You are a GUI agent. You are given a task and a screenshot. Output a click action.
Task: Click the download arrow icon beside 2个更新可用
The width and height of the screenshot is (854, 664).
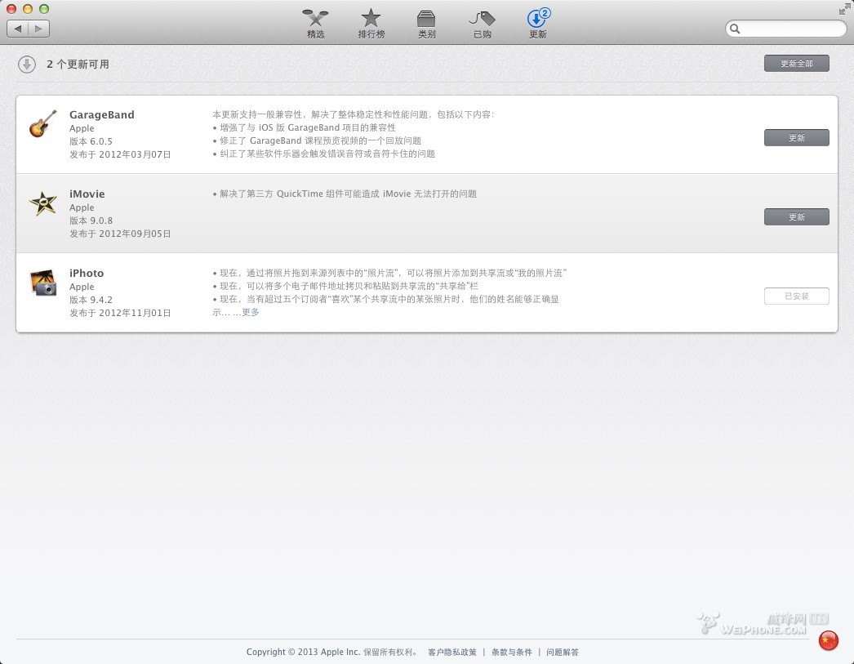point(27,65)
